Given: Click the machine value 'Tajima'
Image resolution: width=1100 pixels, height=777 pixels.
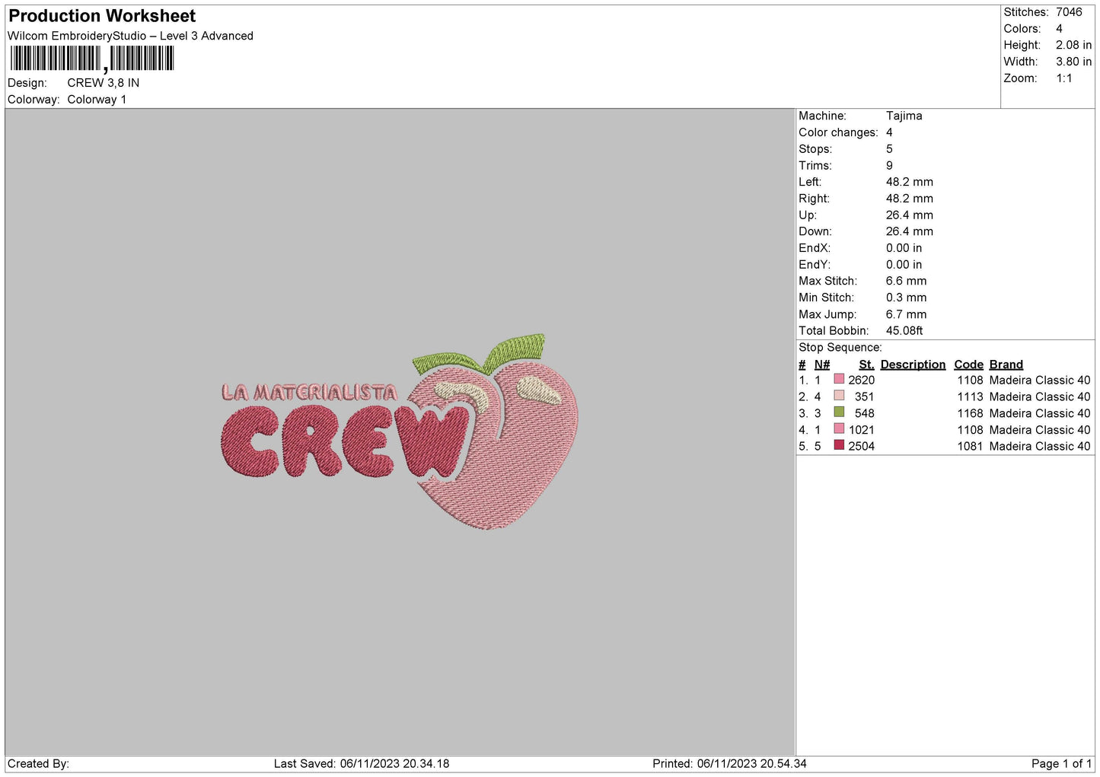Looking at the screenshot, I should click(x=904, y=116).
